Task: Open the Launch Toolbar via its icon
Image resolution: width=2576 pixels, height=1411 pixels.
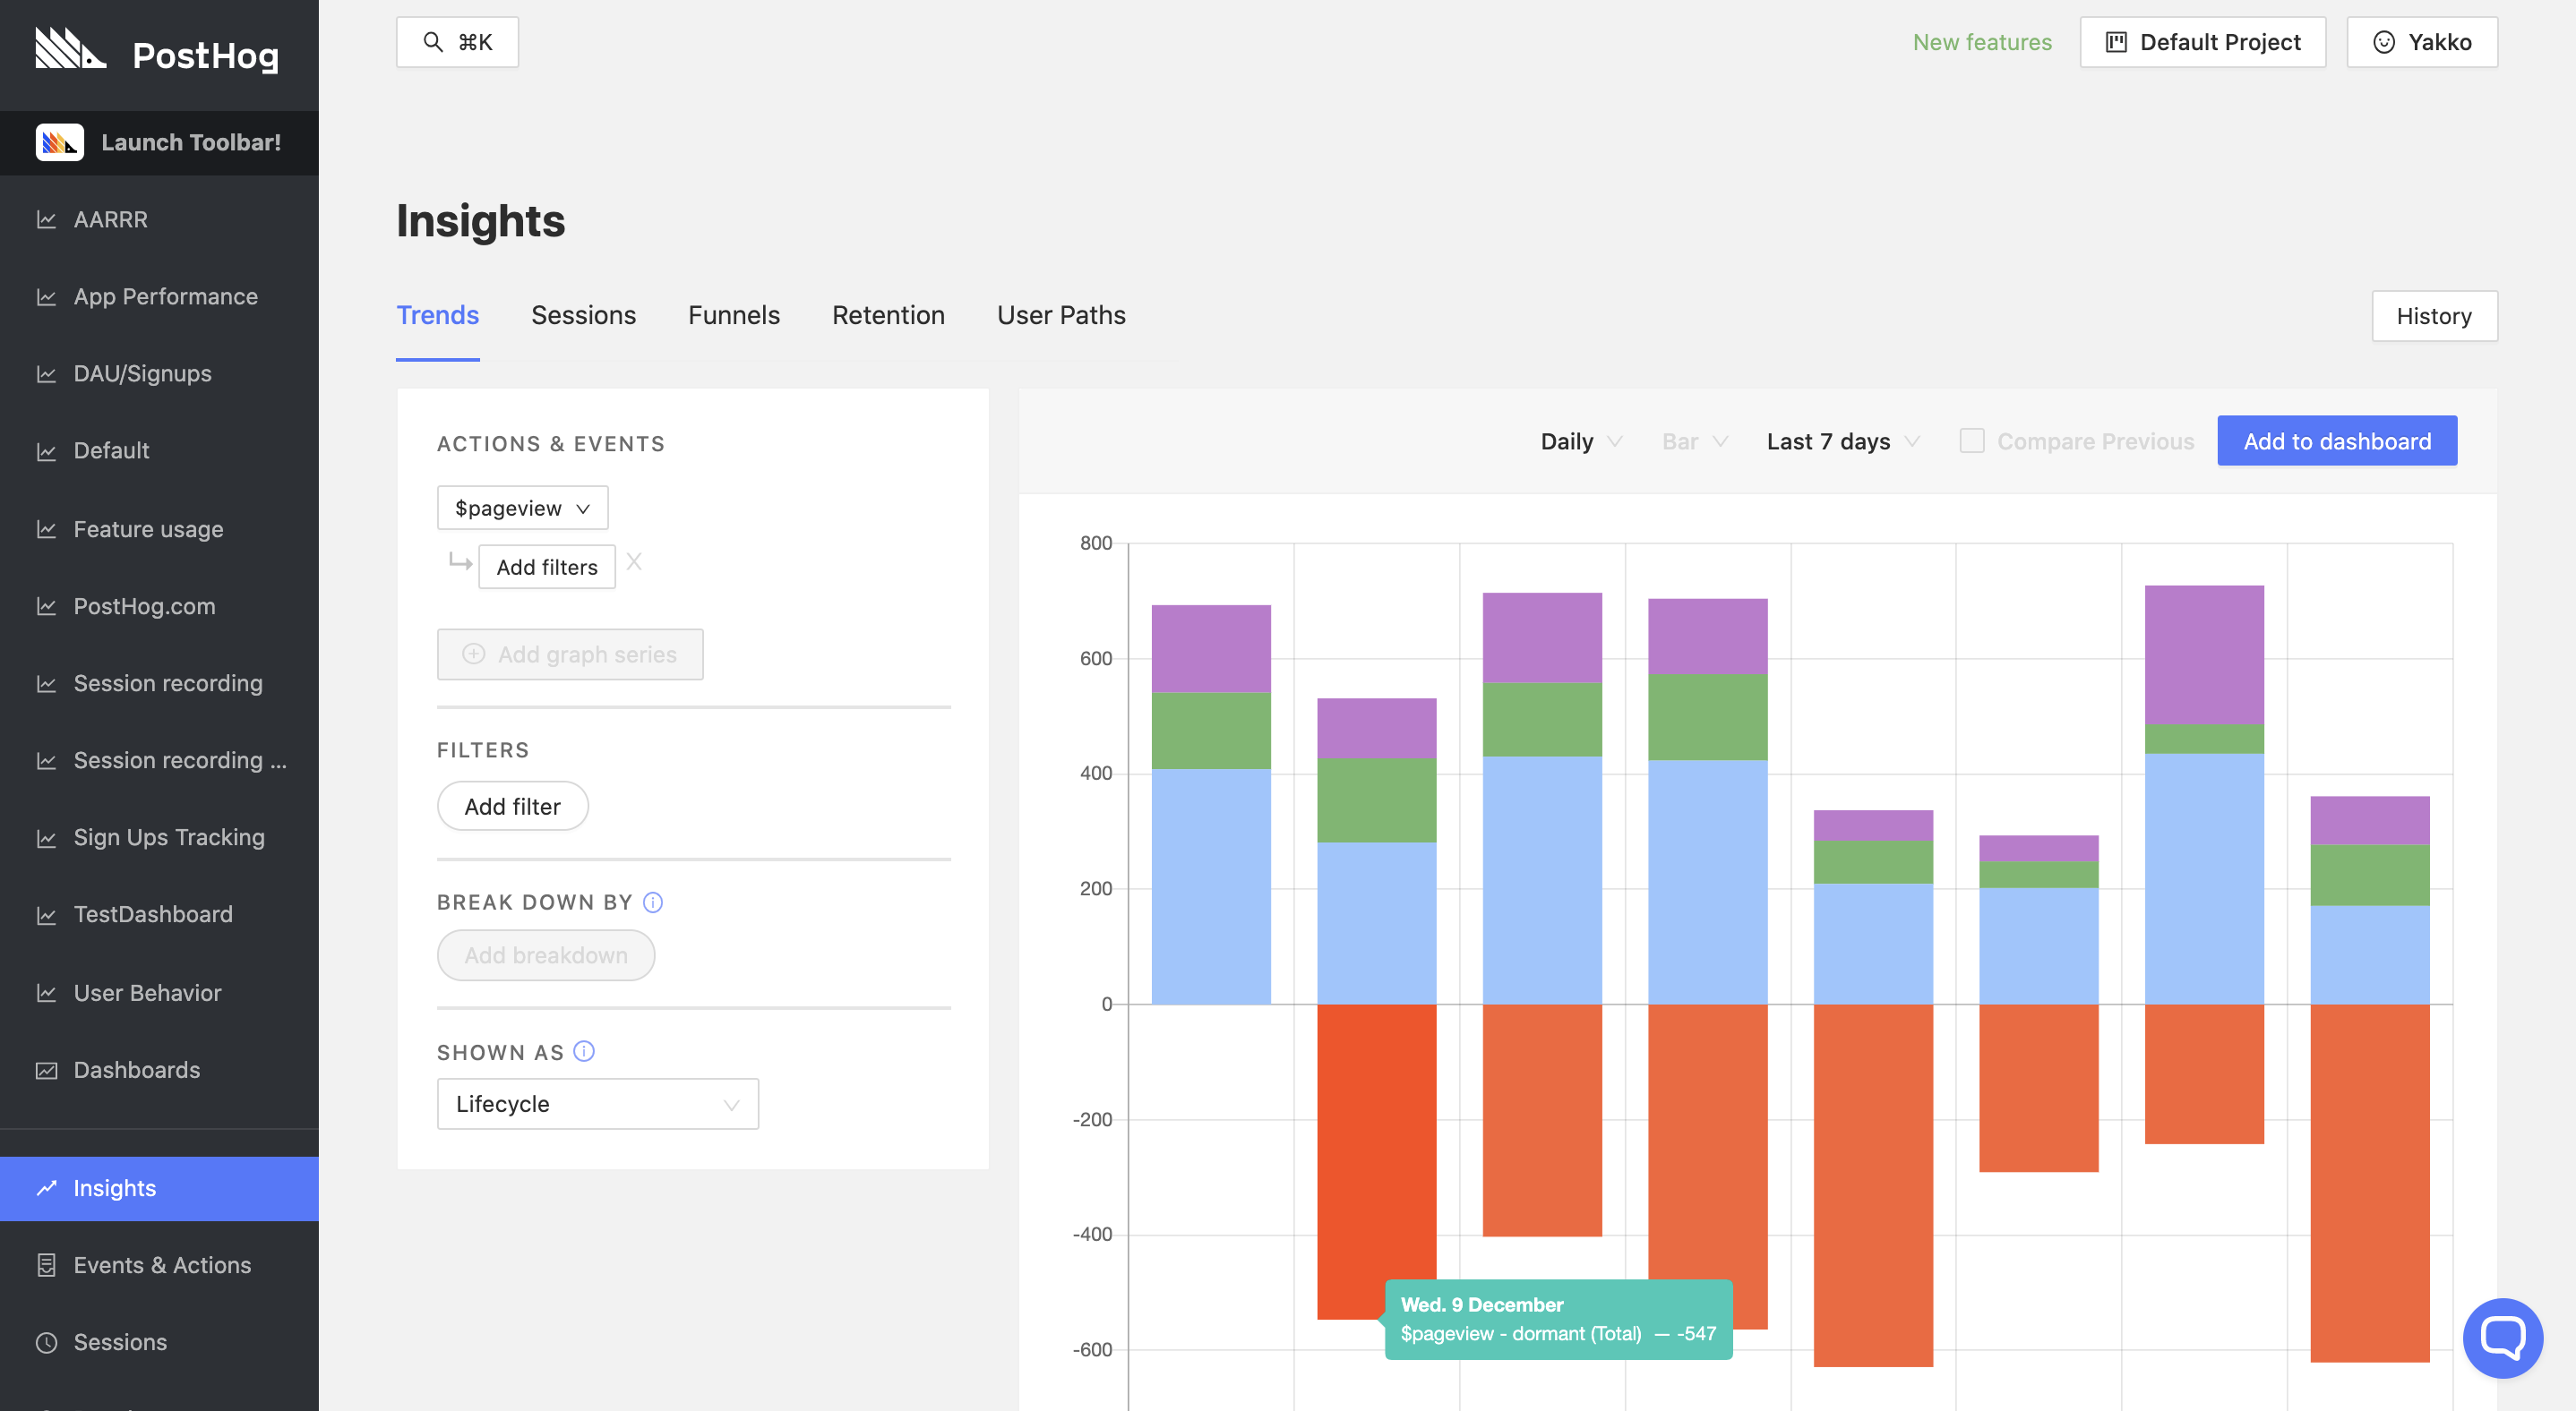Action: 58,141
